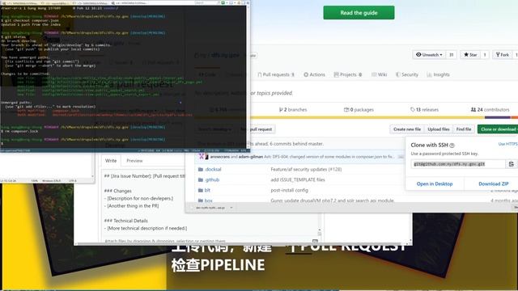This screenshot has height=291, width=518.
Task: Click the green Read the guide button
Action: (x=359, y=13)
